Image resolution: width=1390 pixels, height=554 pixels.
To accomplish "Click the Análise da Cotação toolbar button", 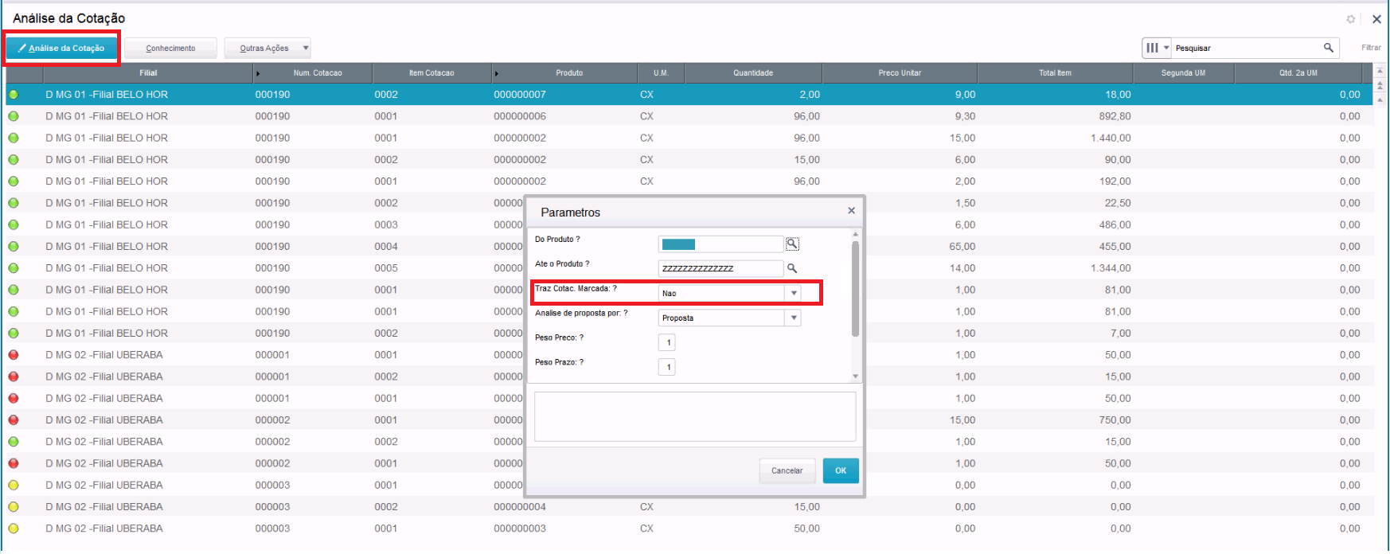I will click(x=61, y=49).
